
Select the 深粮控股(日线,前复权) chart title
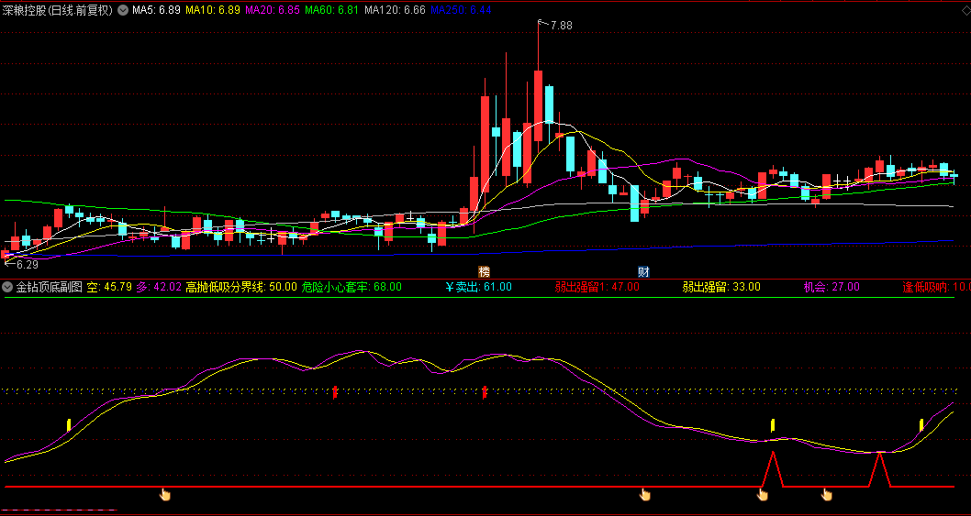coord(58,10)
